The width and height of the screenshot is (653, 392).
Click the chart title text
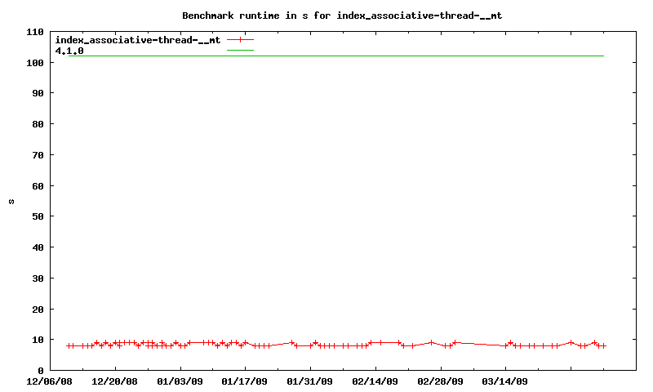[x=349, y=15]
